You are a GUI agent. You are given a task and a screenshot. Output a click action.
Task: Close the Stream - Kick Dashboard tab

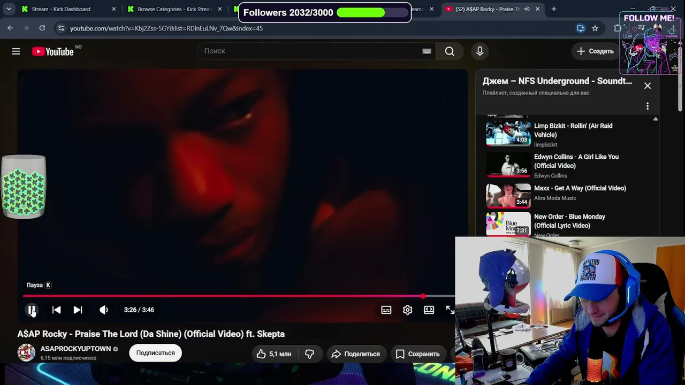(x=113, y=9)
